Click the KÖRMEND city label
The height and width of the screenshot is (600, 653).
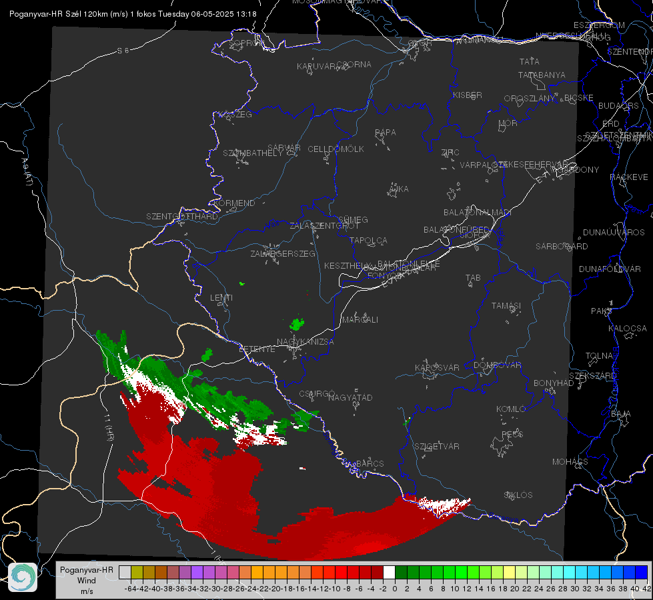[x=234, y=203]
